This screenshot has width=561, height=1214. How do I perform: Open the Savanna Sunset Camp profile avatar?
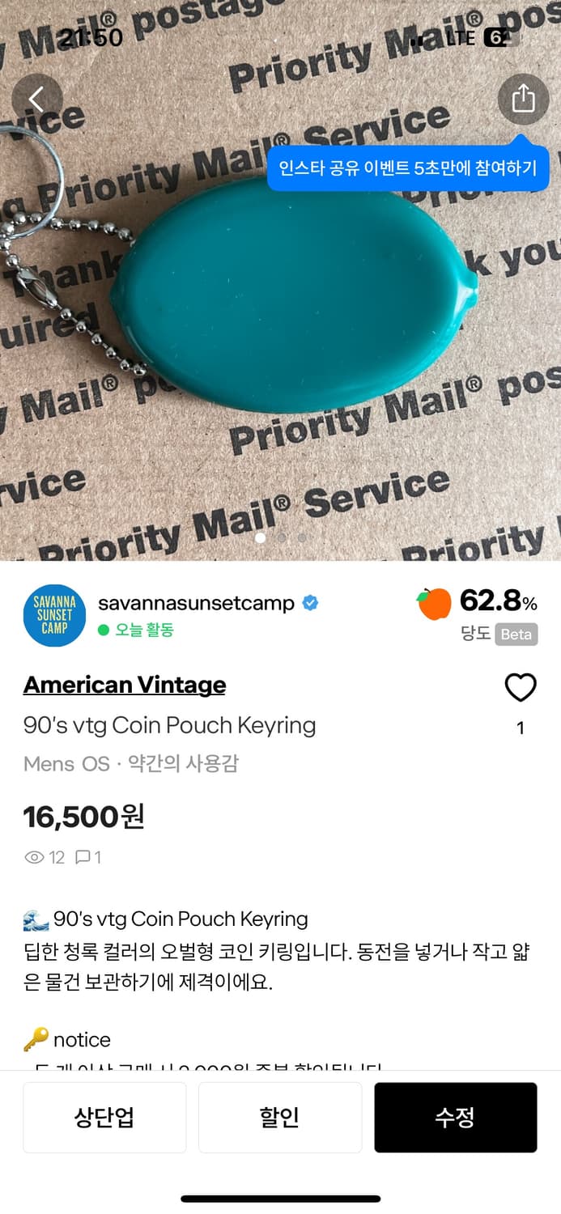pyautogui.click(x=54, y=616)
